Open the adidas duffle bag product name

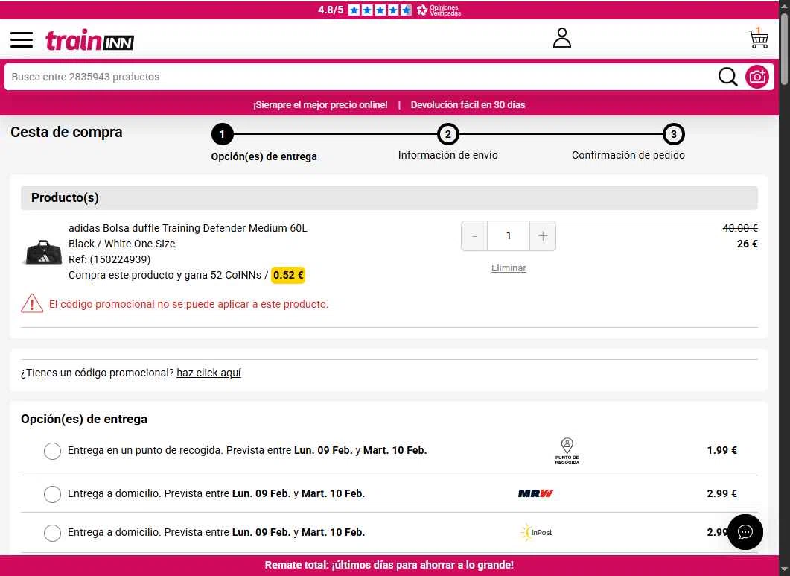click(188, 228)
